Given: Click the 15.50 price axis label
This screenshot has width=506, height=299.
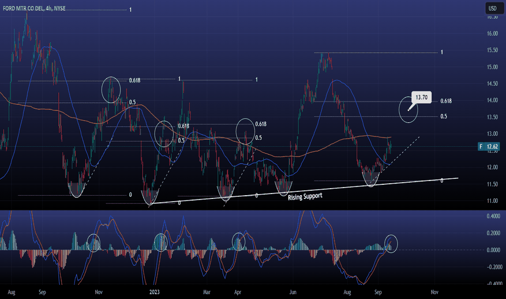Looking at the screenshot, I should click(x=492, y=50).
